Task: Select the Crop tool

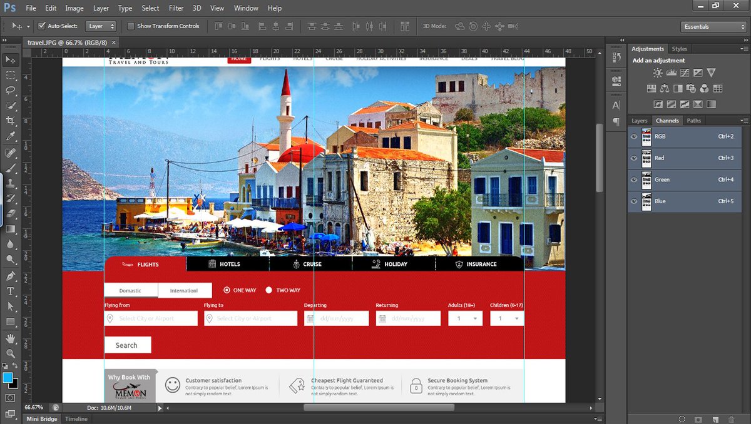Action: click(x=11, y=121)
